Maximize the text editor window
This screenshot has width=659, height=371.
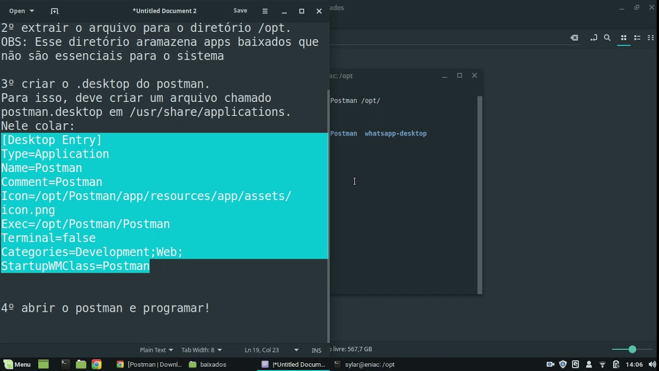(302, 11)
